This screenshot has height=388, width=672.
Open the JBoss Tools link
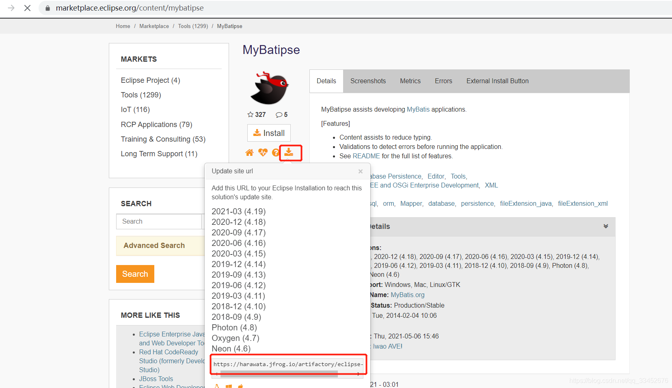point(156,379)
